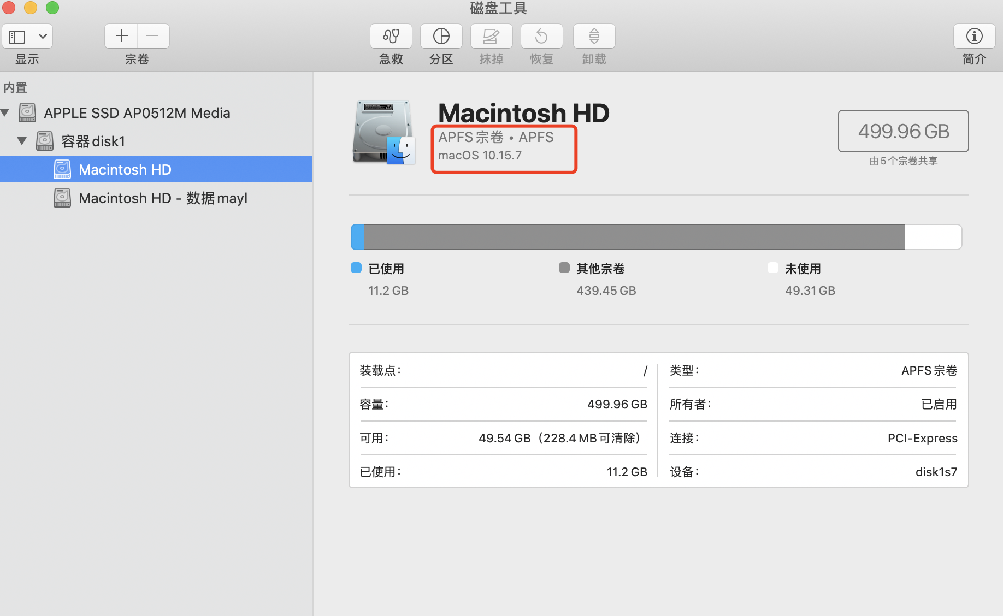Click the white 未使用 legend swatch
The image size is (1003, 616).
[x=773, y=268]
